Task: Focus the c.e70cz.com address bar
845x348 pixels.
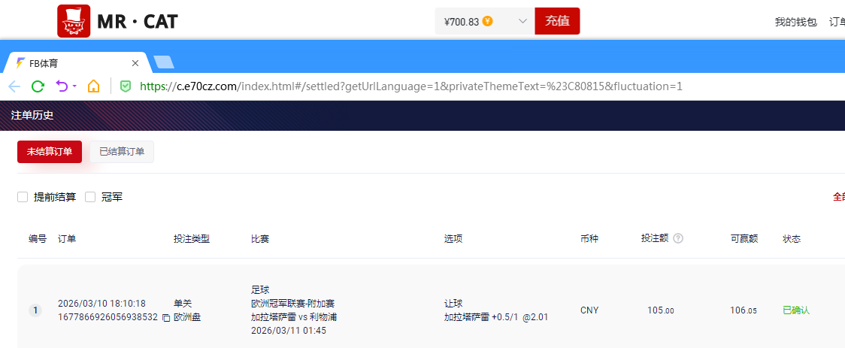Action: point(411,86)
